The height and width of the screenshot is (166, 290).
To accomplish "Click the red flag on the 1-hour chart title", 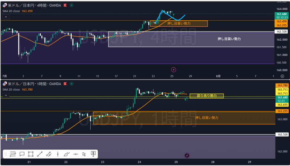I will click(x=65, y=84).
